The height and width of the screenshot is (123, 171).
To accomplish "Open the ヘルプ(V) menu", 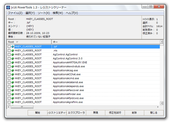I will [x=72, y=13].
